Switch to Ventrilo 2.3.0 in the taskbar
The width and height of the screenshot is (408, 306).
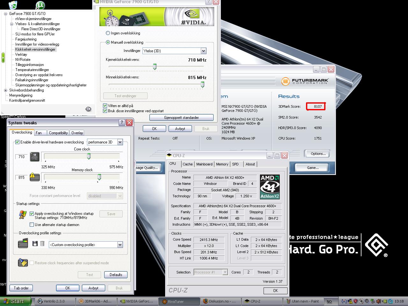pyautogui.click(x=55, y=301)
